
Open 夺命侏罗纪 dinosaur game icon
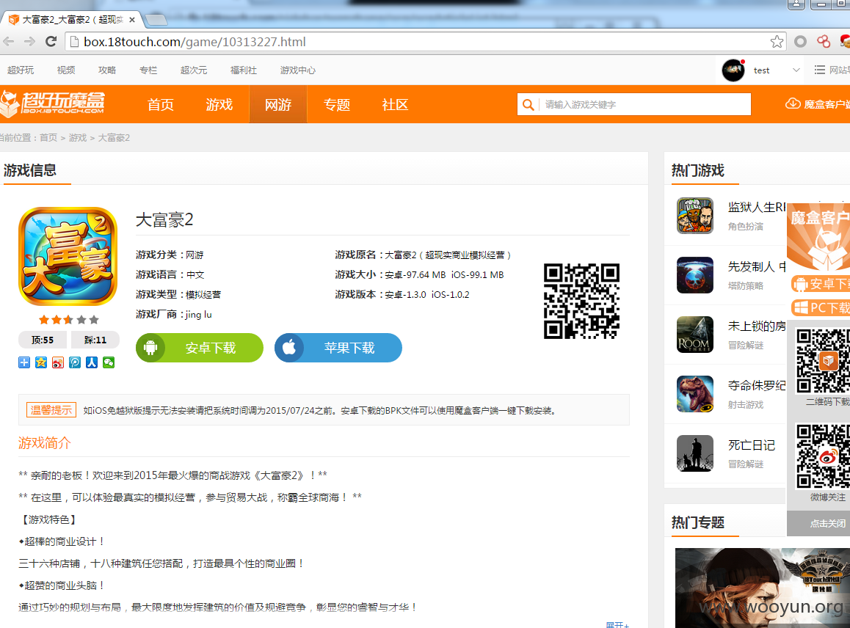click(695, 394)
